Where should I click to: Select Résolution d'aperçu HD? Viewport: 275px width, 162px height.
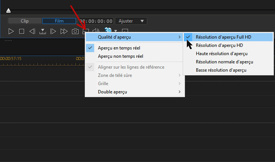[x=219, y=45]
